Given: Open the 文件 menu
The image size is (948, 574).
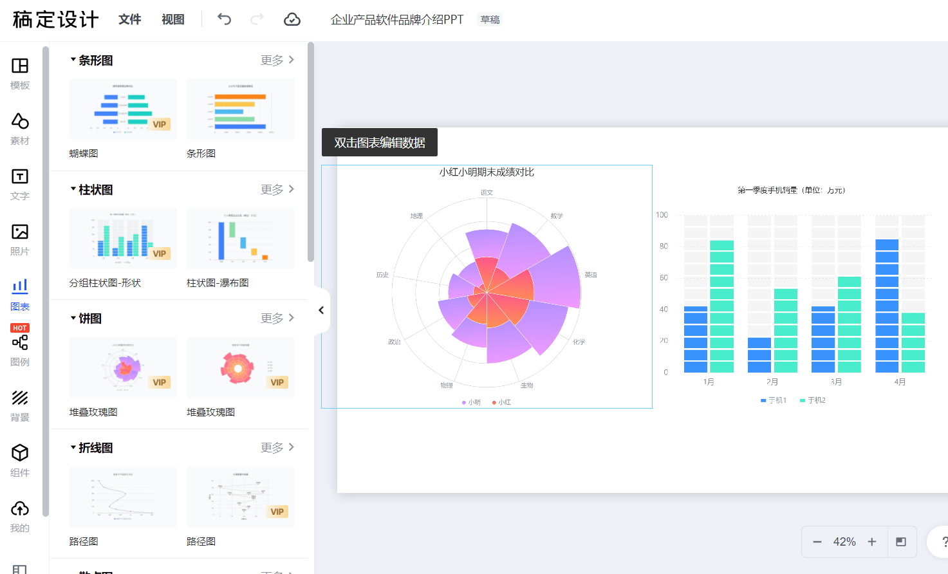Looking at the screenshot, I should (129, 19).
